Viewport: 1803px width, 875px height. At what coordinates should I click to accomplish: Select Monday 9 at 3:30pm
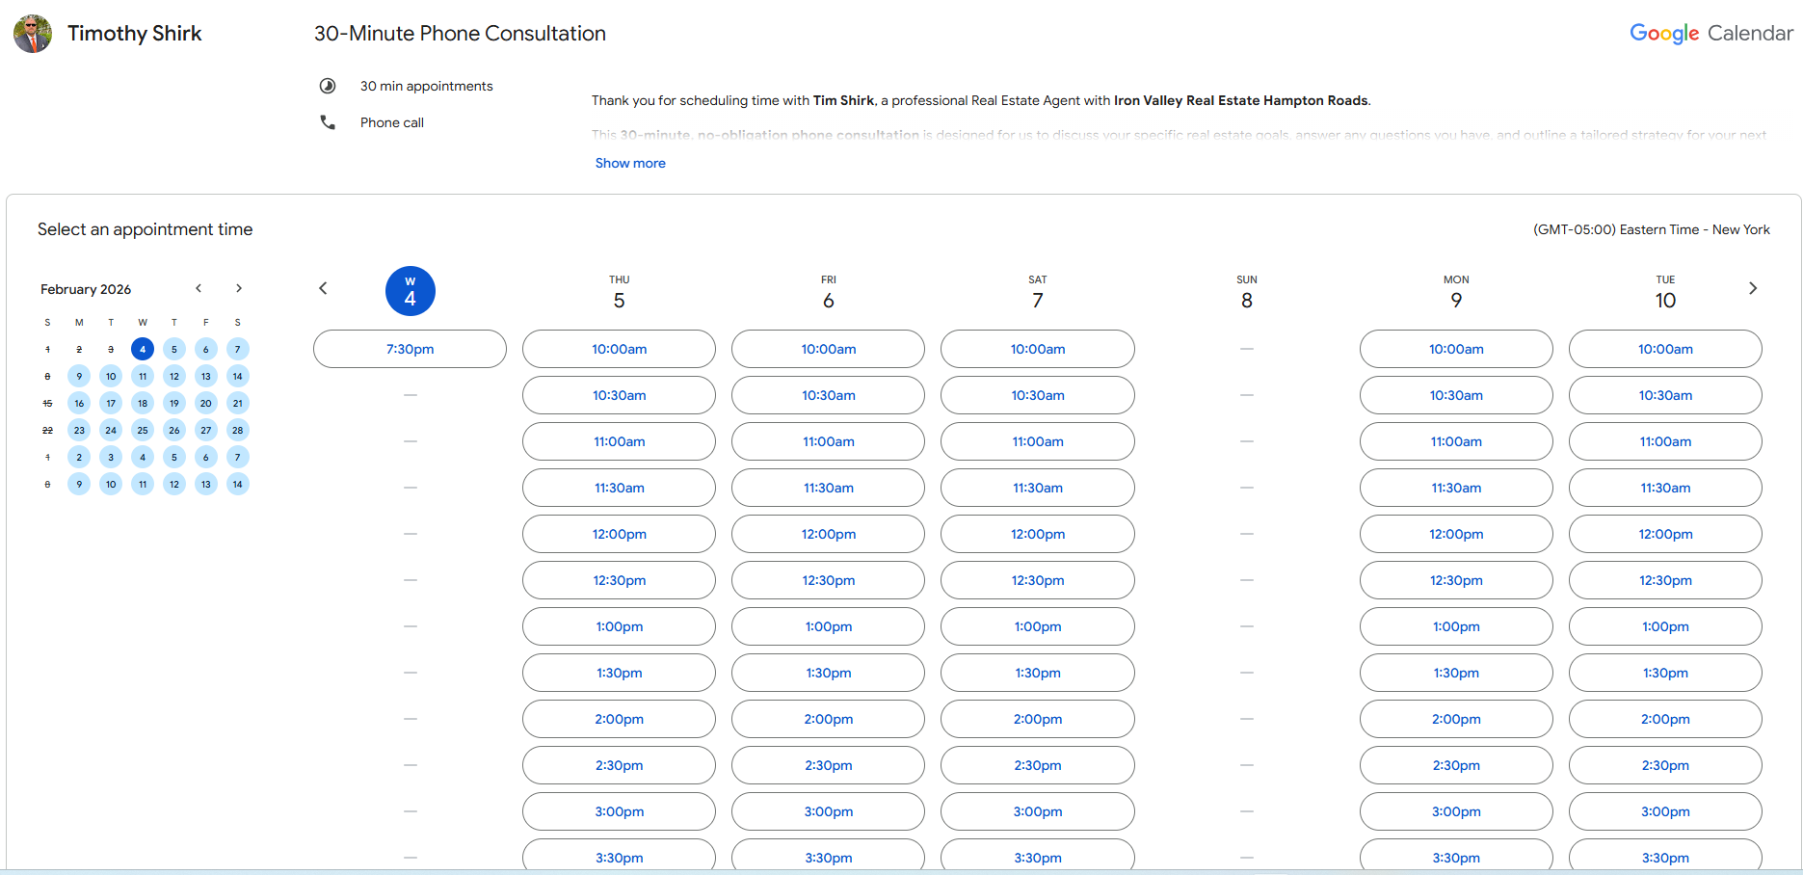[x=1456, y=855]
